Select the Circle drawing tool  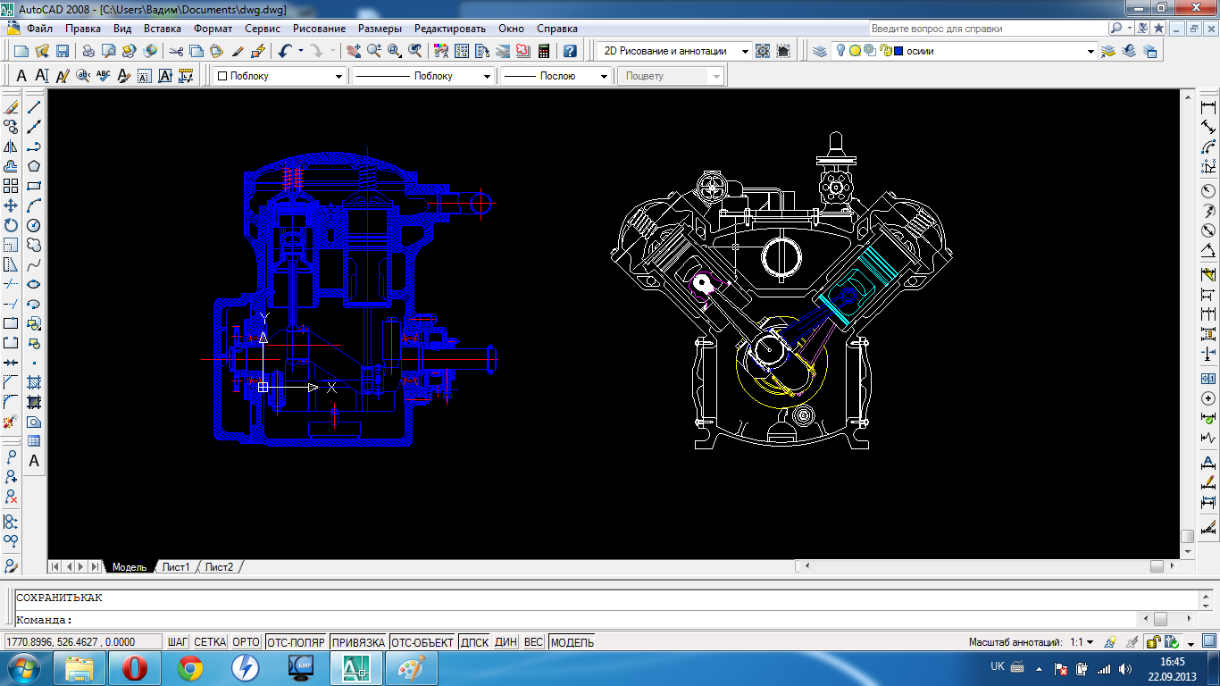click(x=34, y=225)
